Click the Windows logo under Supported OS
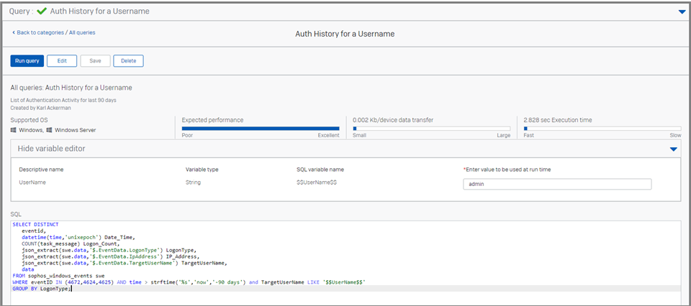This screenshot has height=306, width=691. pyautogui.click(x=13, y=130)
